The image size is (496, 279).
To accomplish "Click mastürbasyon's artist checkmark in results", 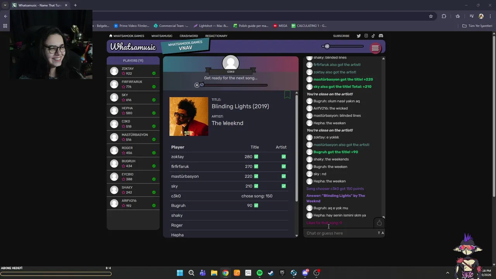I will (x=284, y=176).
